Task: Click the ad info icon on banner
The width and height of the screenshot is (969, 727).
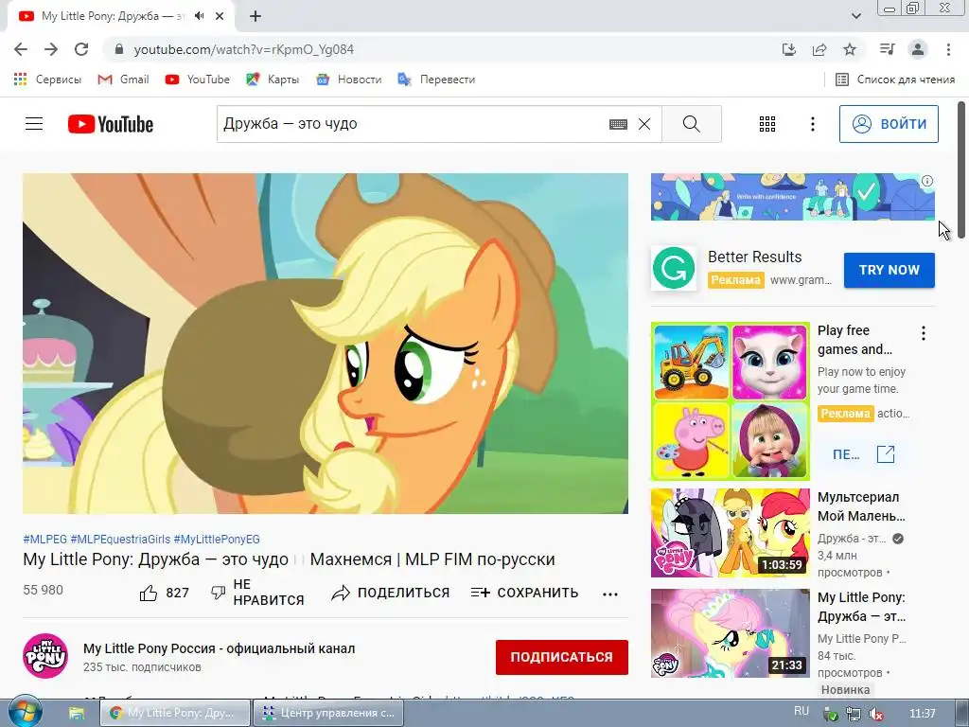Action: [927, 181]
